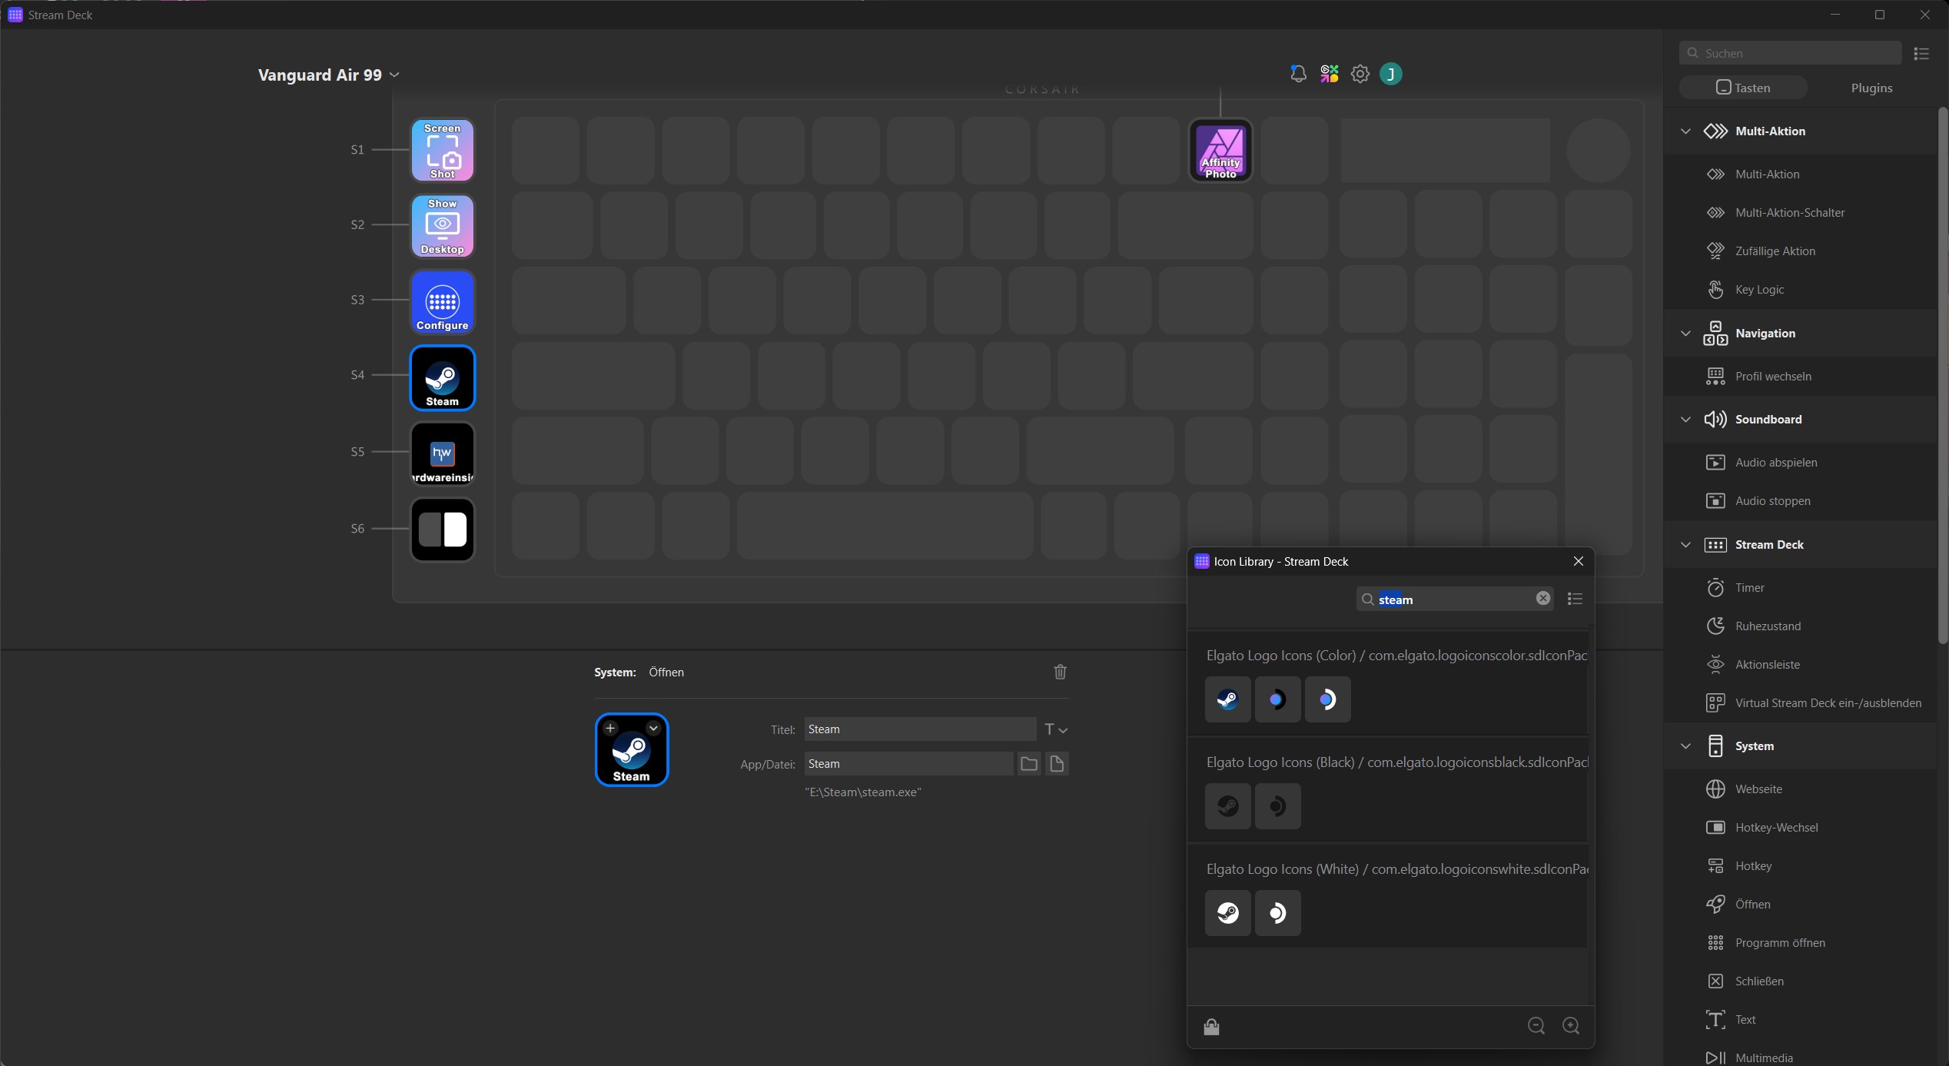The image size is (1949, 1066).
Task: Switch to the Tasten tab
Action: 1743,88
